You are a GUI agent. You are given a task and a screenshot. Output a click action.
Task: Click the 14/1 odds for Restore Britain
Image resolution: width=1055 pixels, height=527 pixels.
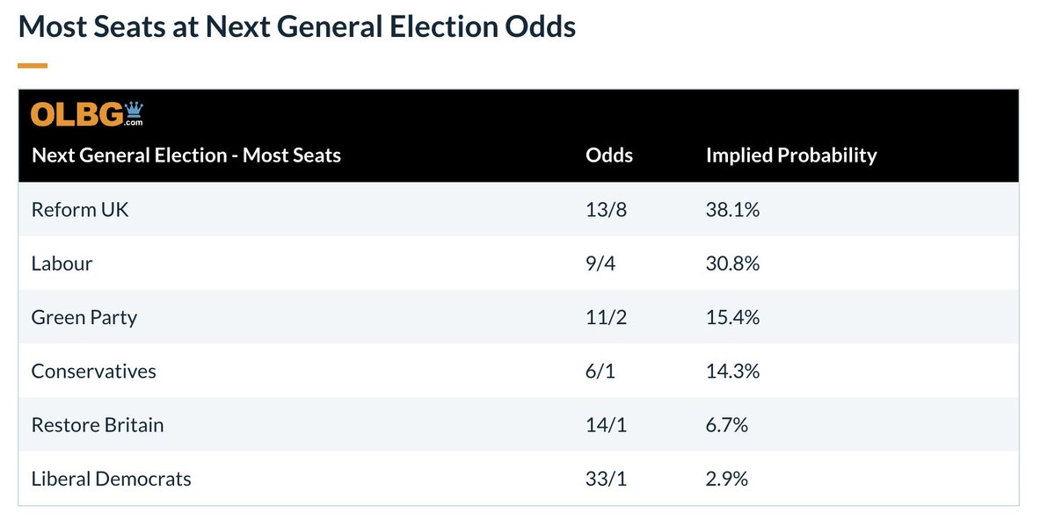click(x=605, y=425)
